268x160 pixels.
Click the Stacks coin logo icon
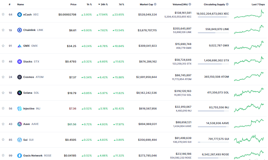20,62
